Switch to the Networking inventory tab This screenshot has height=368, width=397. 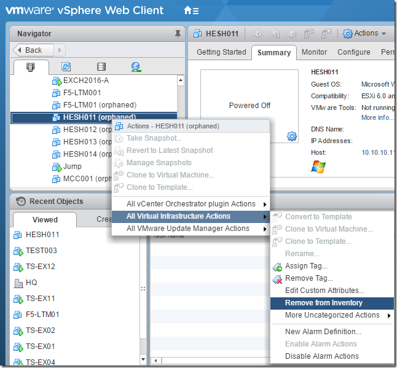tap(136, 67)
